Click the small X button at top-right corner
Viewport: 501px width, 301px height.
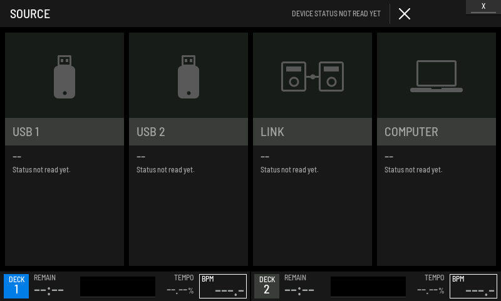483,6
